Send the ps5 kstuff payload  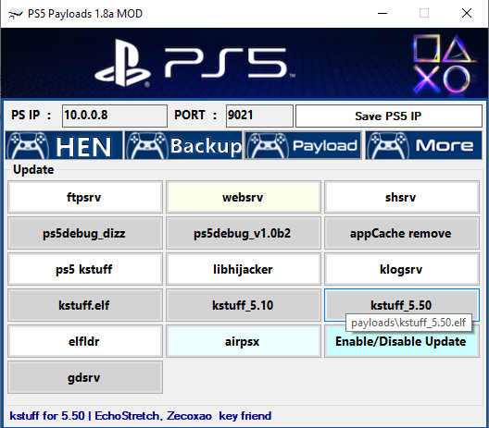click(x=85, y=269)
